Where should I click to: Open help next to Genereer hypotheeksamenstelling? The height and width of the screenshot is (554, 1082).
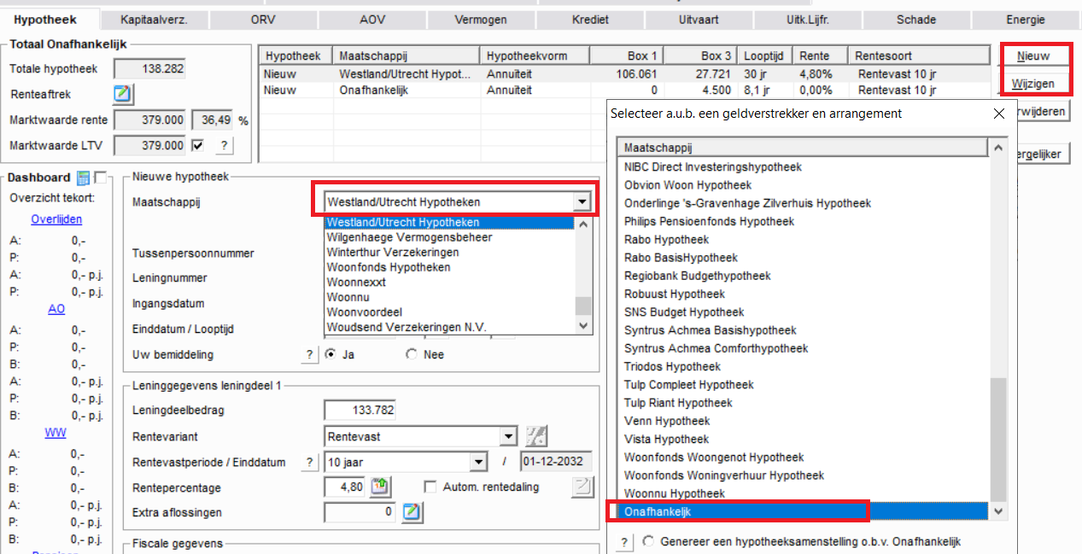point(625,542)
